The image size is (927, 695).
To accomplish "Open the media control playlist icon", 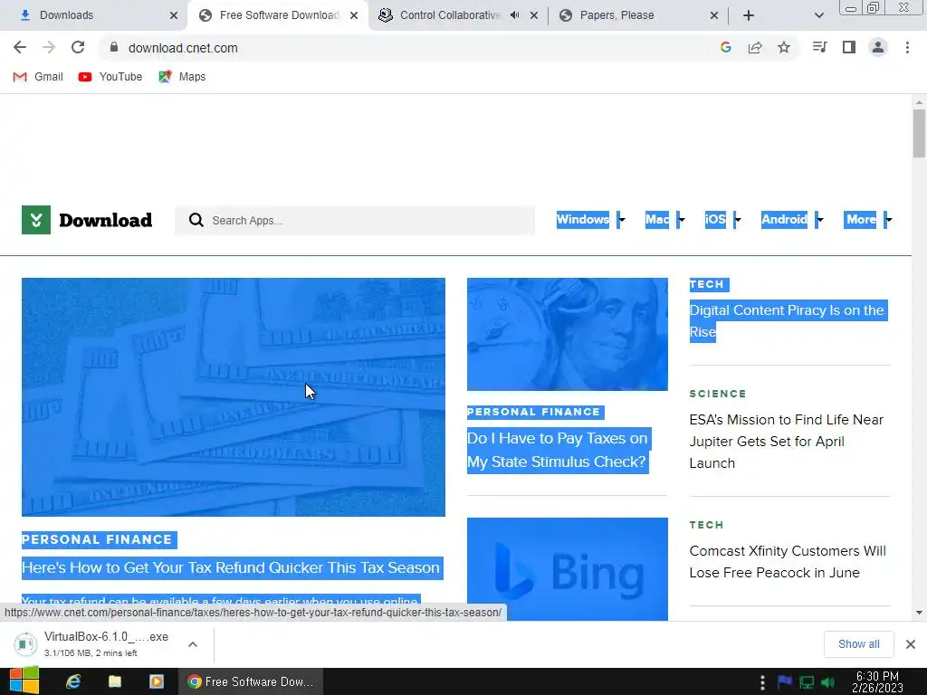I will (819, 47).
